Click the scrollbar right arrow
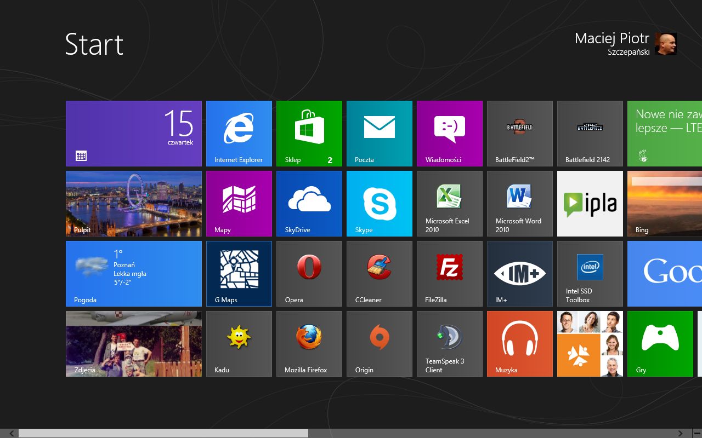The width and height of the screenshot is (702, 438). tap(681, 433)
